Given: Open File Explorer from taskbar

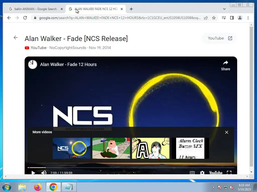Looking at the screenshot, I should (x=22, y=187).
